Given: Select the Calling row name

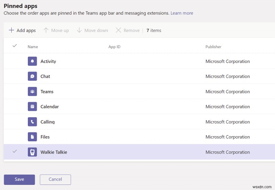Looking at the screenshot, I should click(x=47, y=122).
